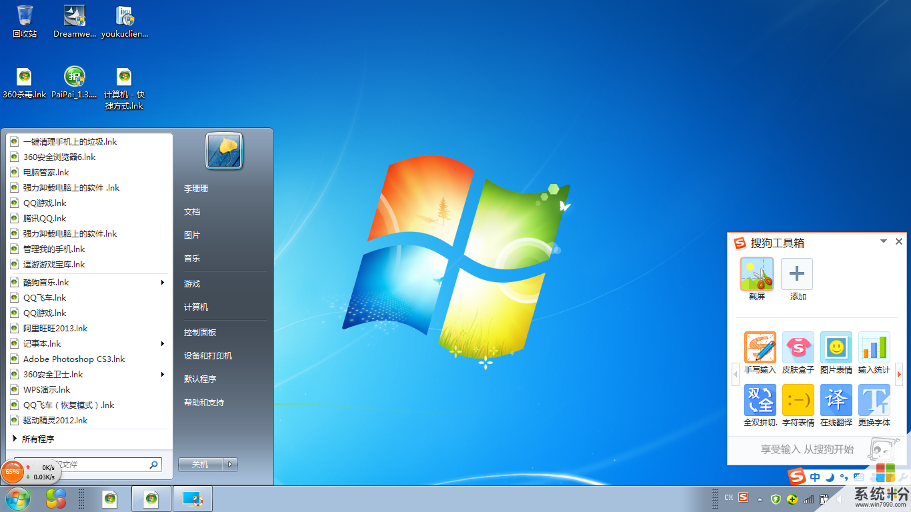The height and width of the screenshot is (512, 911).
Task: Launch 一键清理手机上的垃圾.lnk
Action: coord(89,142)
